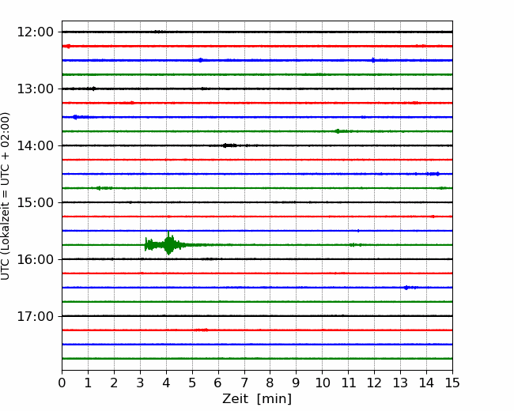This screenshot has height=411, width=514.
Task: Click the UTC Lokalzeit vertical axis title
Action: click(6, 196)
